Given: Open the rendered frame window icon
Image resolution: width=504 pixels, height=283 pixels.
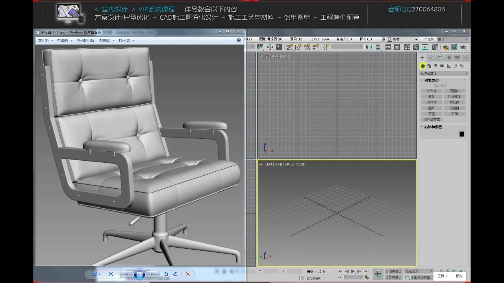Looking at the screenshot, I should (454, 47).
